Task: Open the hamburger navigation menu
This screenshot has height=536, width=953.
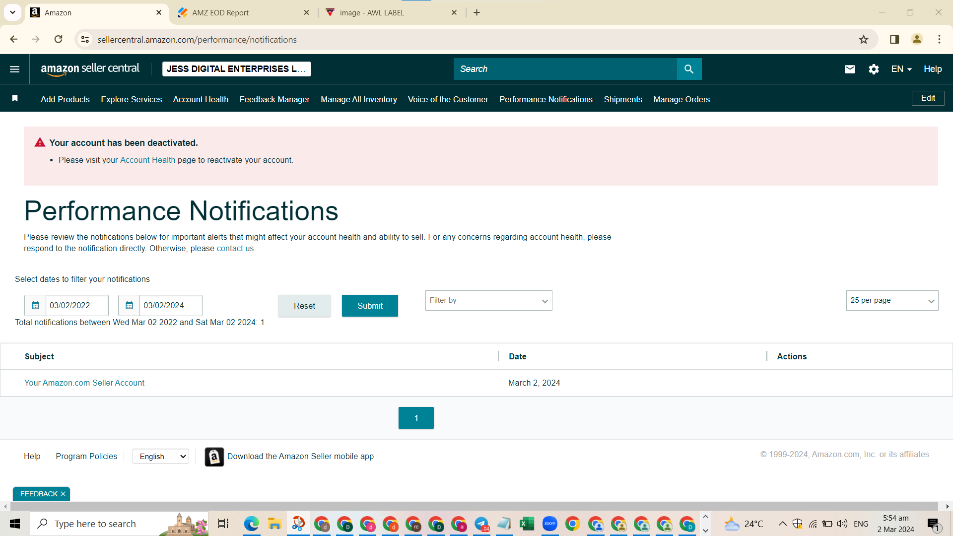Action: pos(15,69)
